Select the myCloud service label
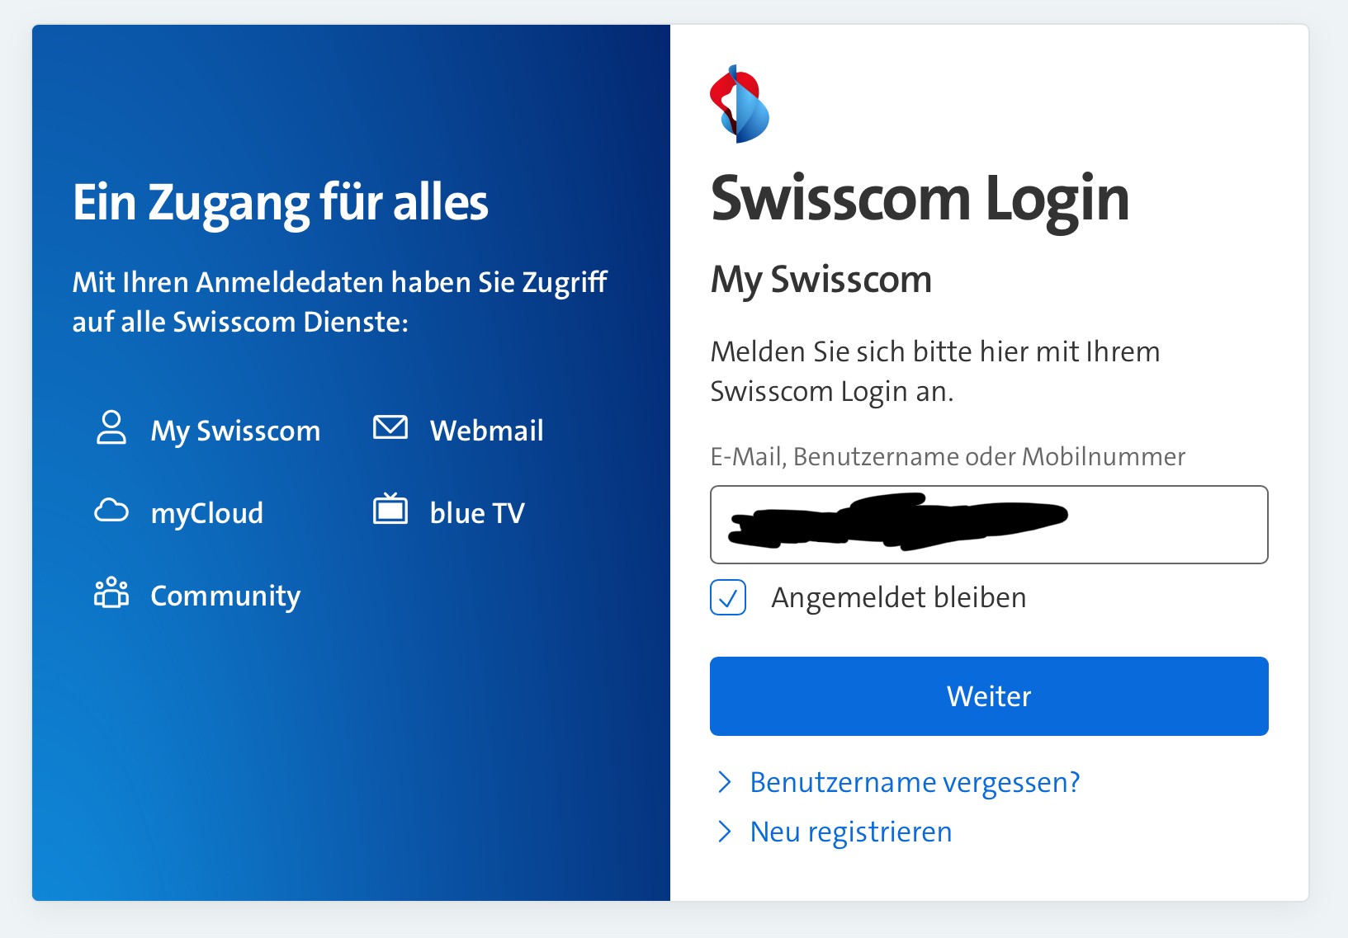The image size is (1348, 938). (x=206, y=513)
